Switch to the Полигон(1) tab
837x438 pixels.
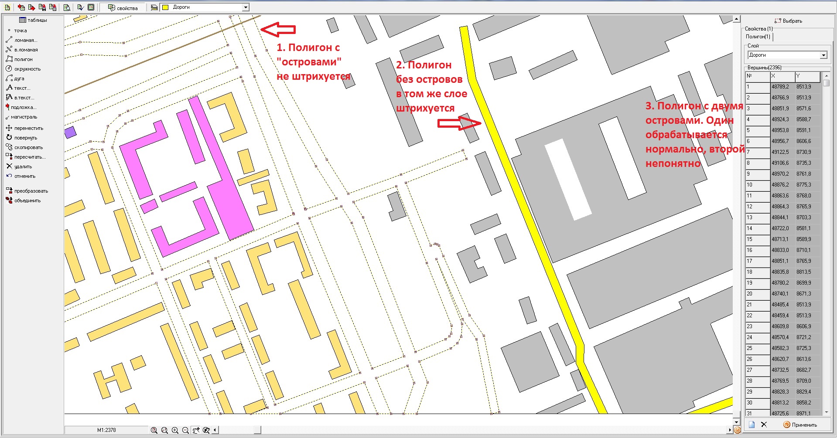[x=758, y=37]
